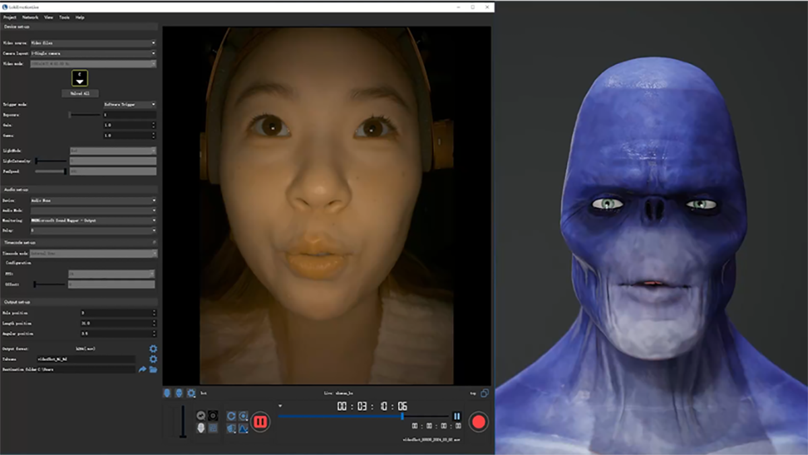Viewport: 808px width, 455px height.
Task: Open the View menu
Action: pos(48,17)
